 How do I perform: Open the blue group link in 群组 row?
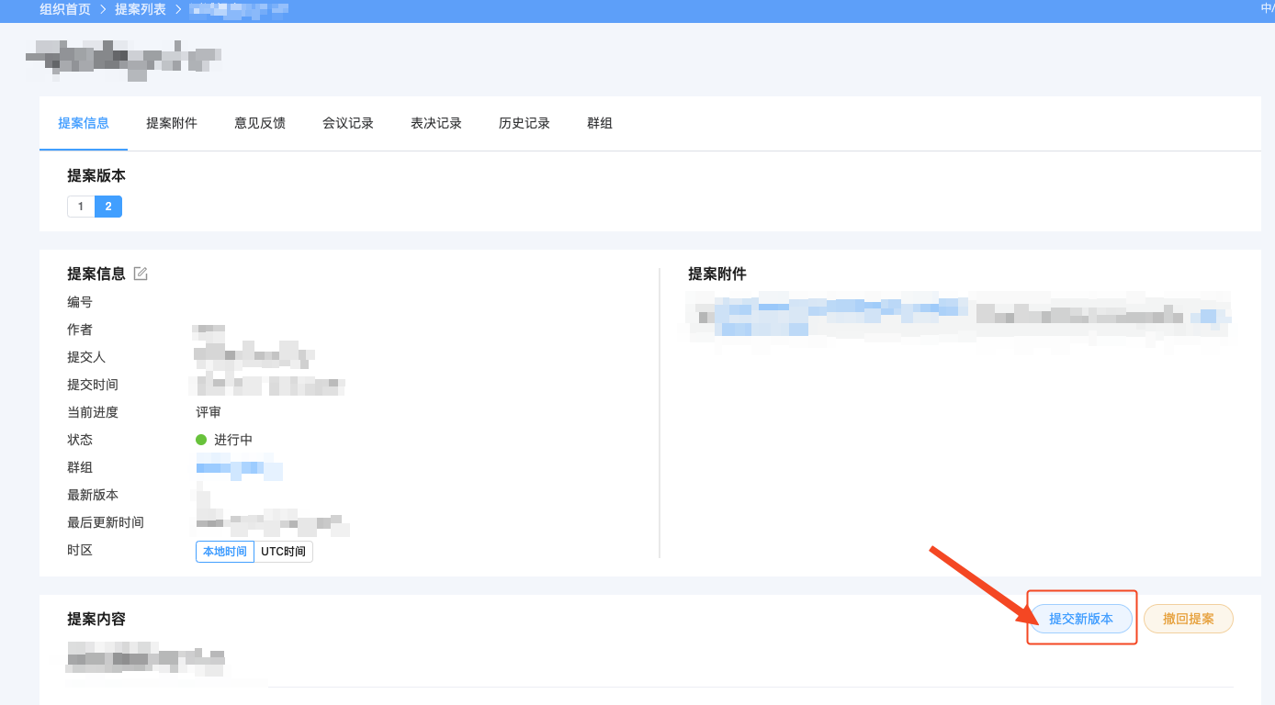(239, 469)
